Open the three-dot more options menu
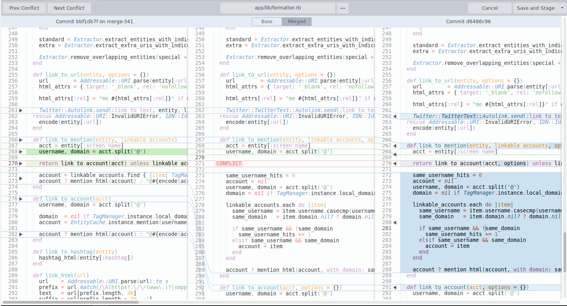 (x=343, y=8)
